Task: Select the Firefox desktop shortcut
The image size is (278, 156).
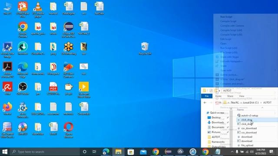Action: [7, 108]
